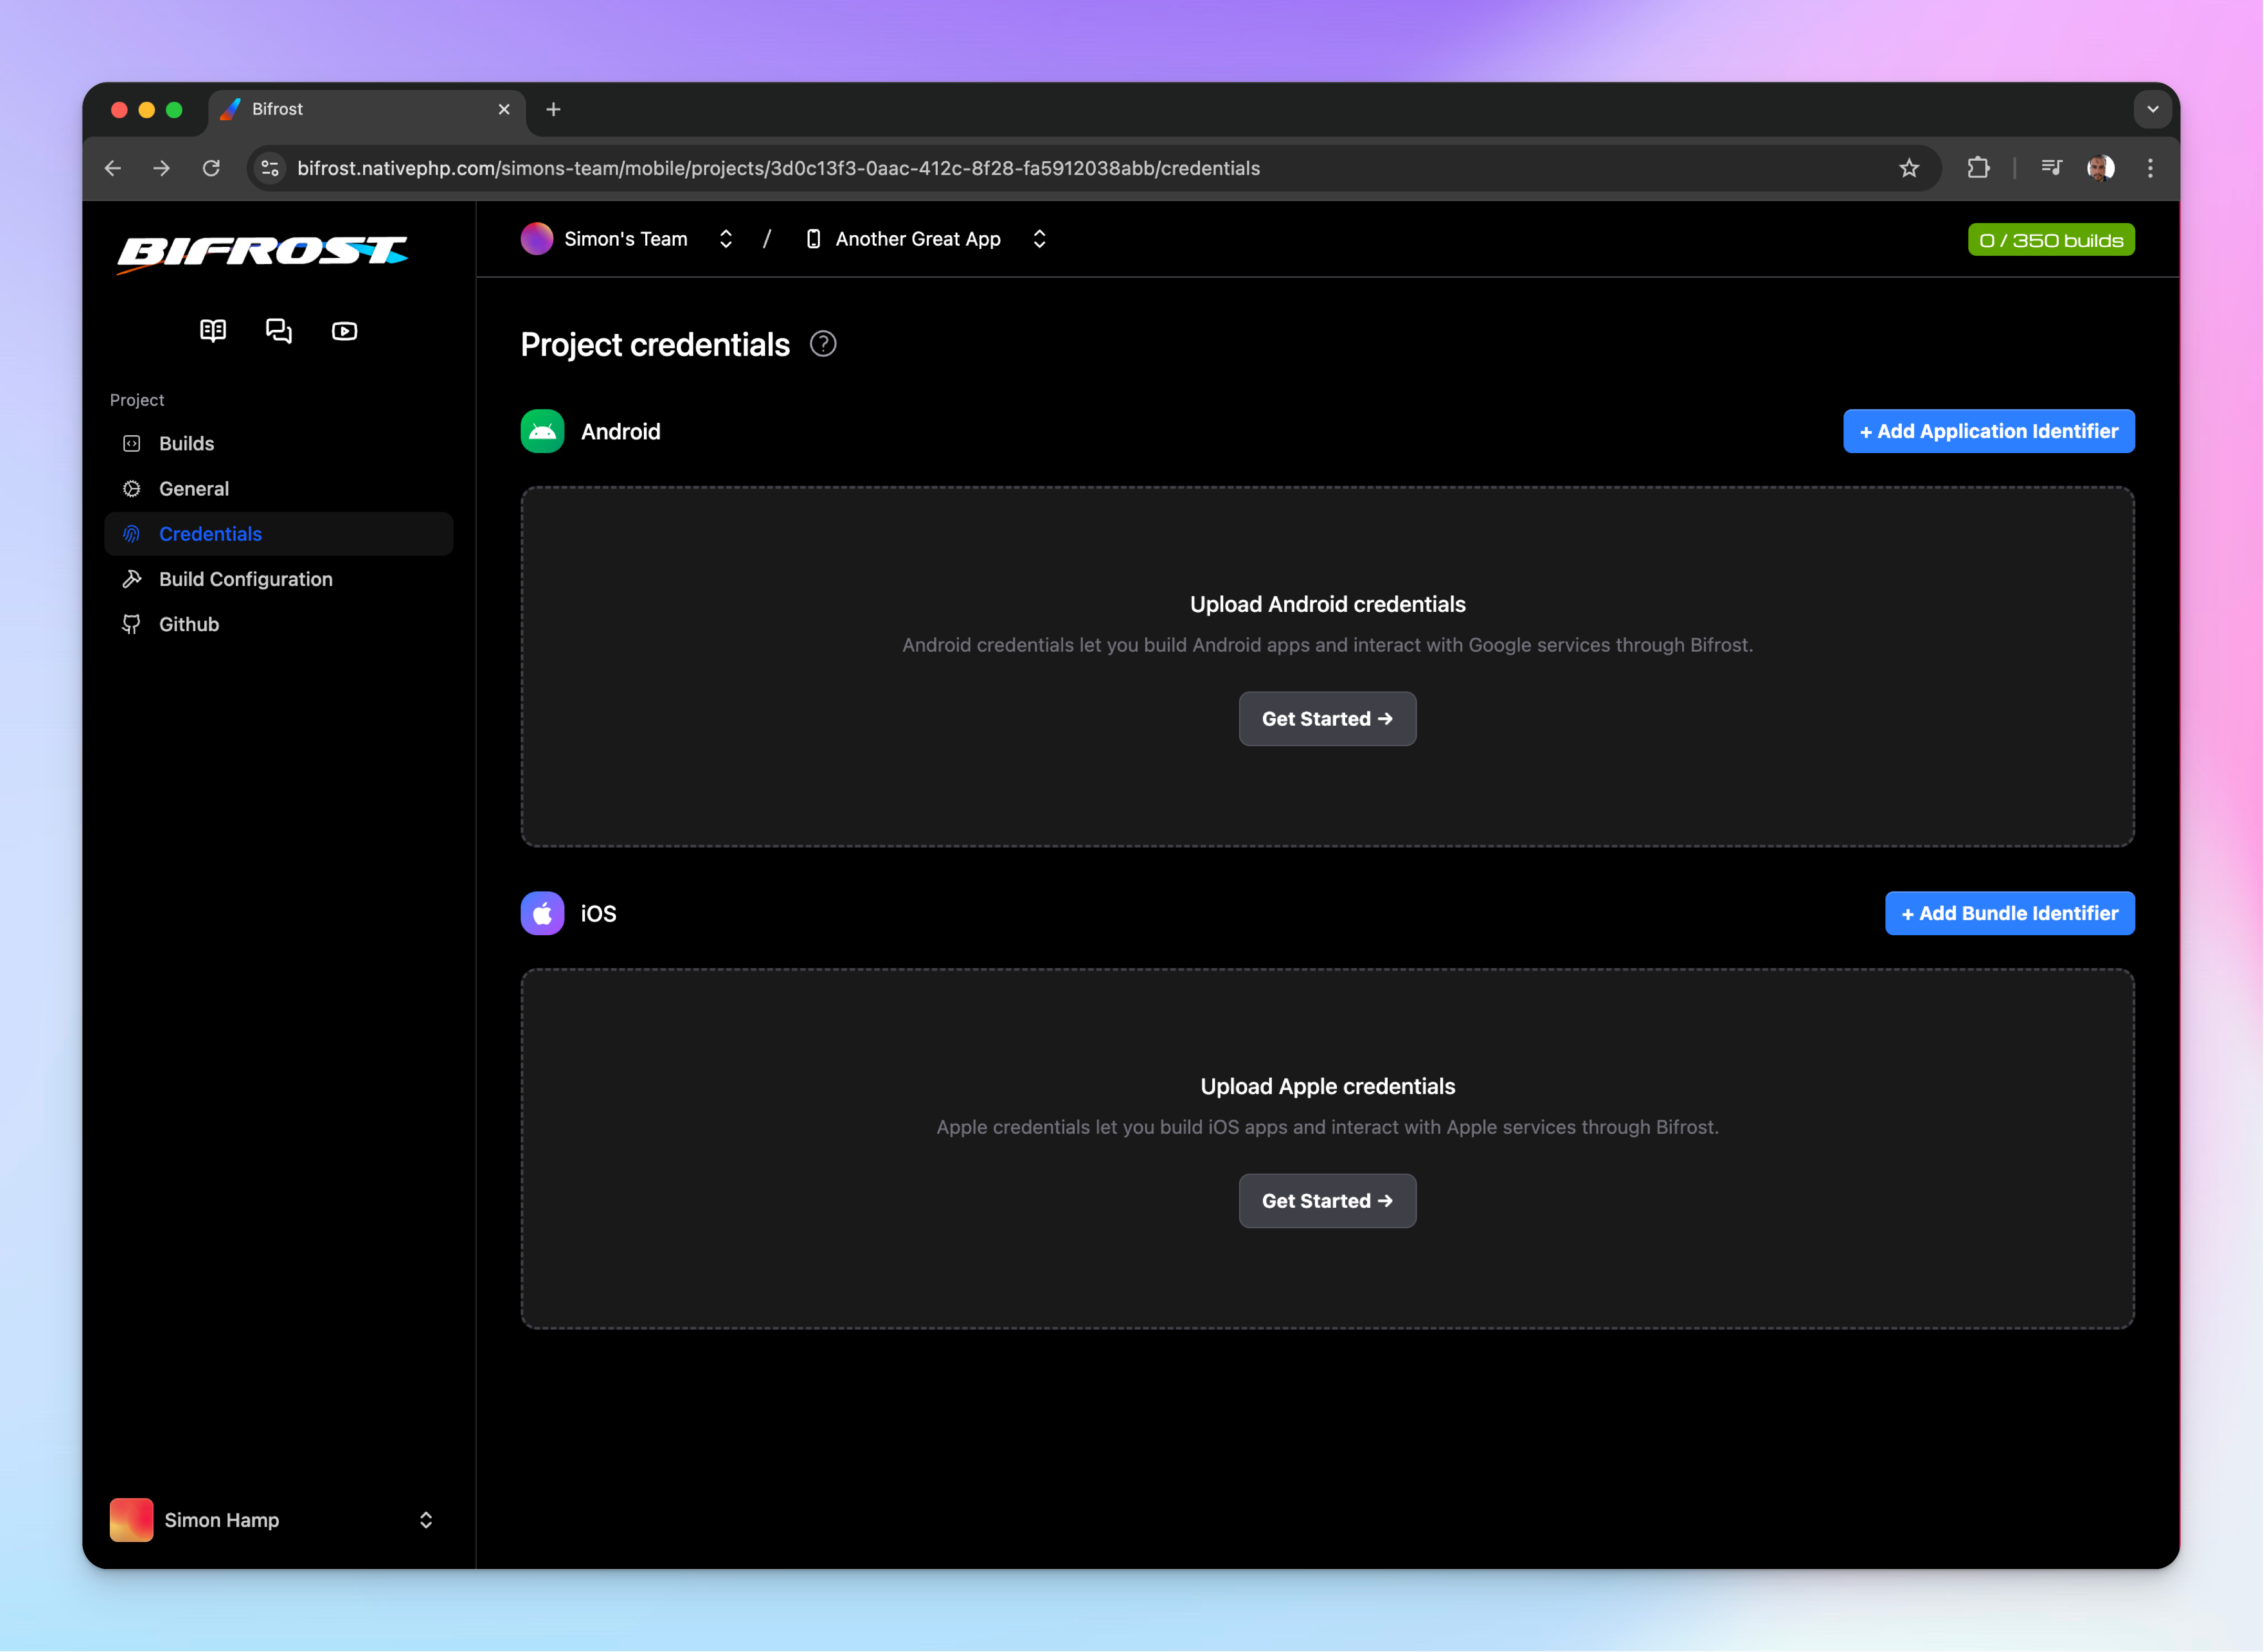Screen dimensions: 2264x1652
Task: Open the Chrome three-dot menu
Action: point(2151,168)
